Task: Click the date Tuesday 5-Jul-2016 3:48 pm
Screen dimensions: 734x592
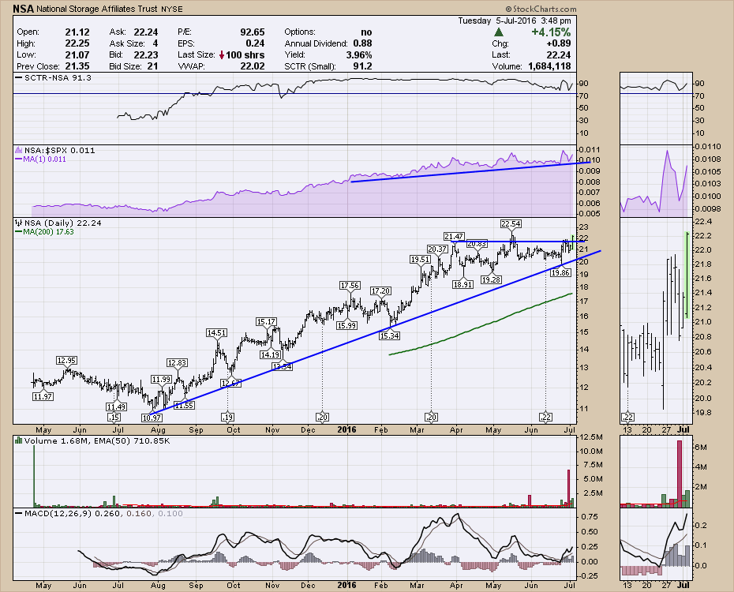Action: click(x=515, y=21)
